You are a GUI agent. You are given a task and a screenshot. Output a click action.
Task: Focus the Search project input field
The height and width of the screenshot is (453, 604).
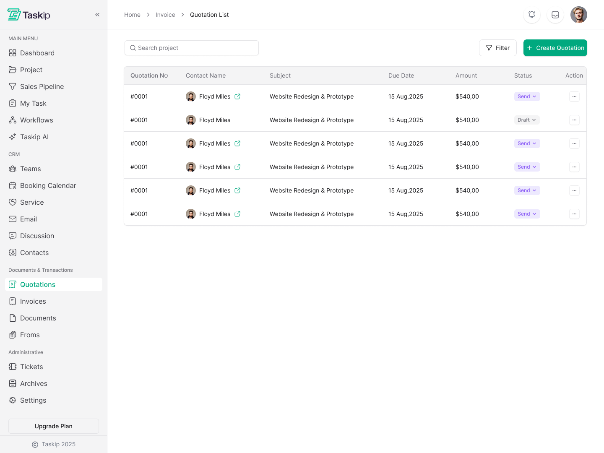point(192,48)
